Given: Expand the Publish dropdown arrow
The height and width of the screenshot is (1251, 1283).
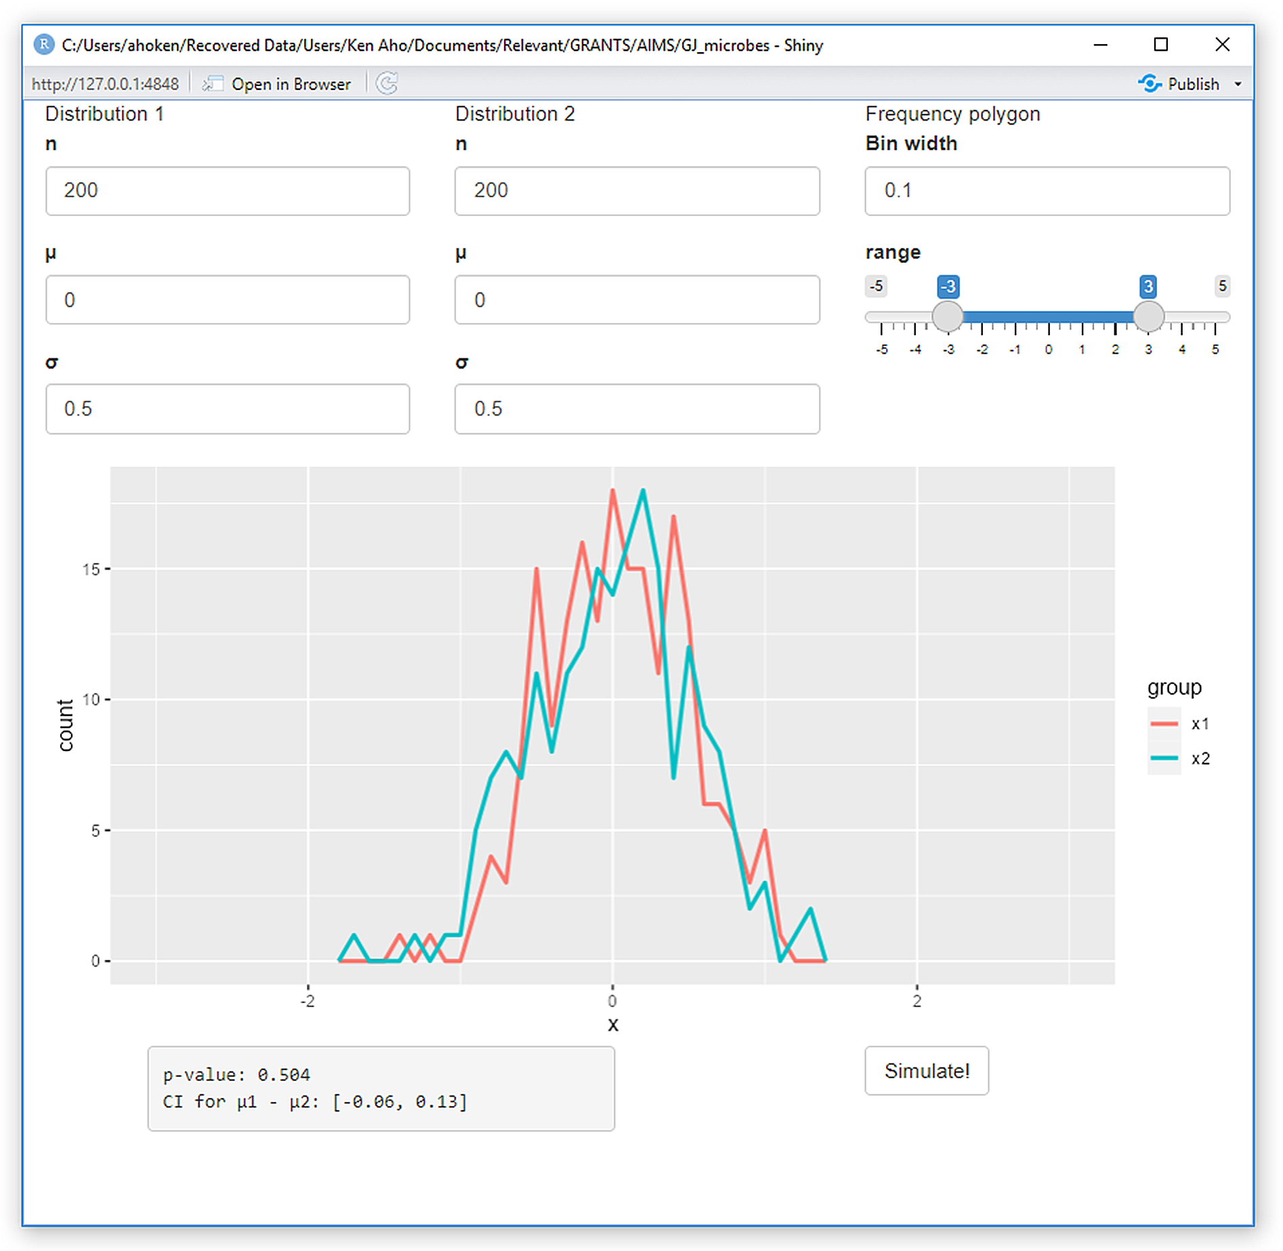Looking at the screenshot, I should click(x=1238, y=84).
